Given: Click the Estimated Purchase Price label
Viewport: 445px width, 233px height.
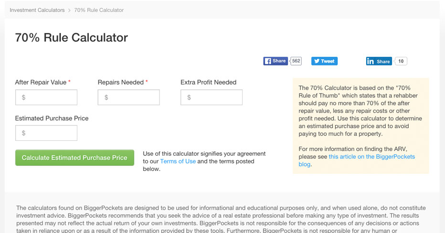Looking at the screenshot, I should pos(52,118).
